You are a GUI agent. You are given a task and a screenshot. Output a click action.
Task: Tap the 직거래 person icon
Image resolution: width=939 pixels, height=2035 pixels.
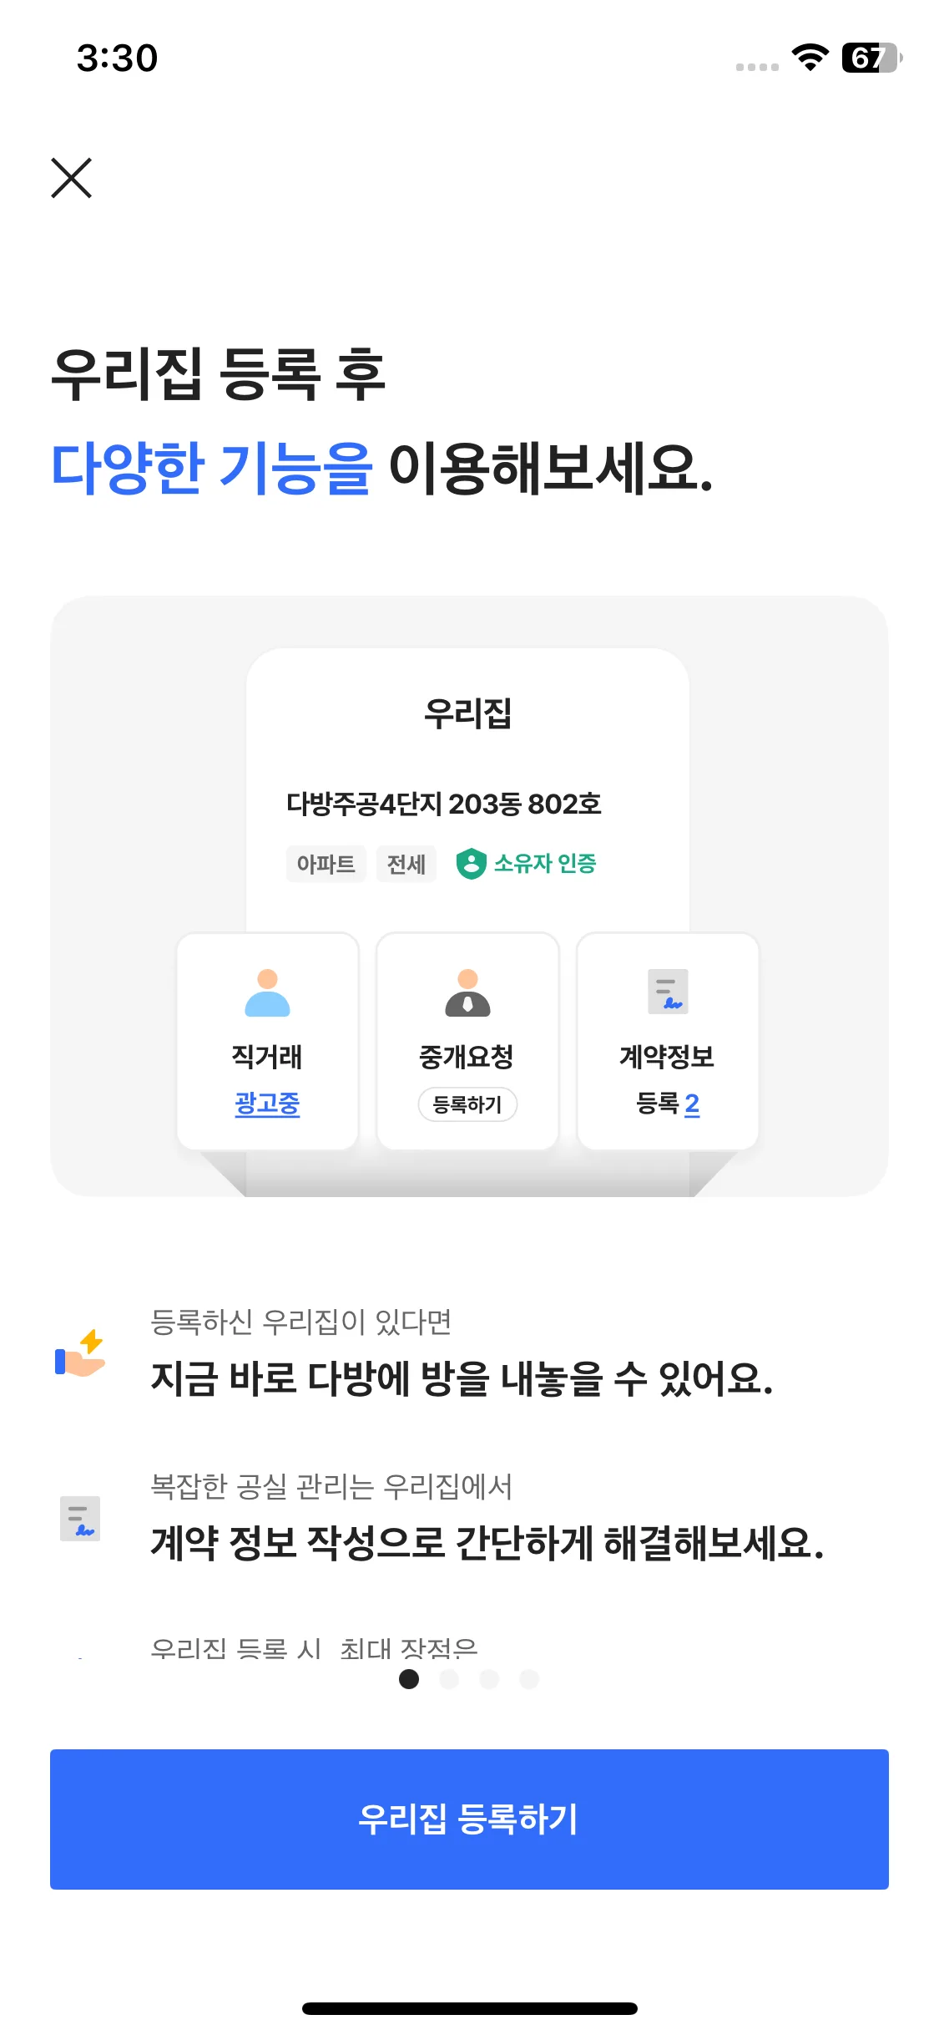267,992
